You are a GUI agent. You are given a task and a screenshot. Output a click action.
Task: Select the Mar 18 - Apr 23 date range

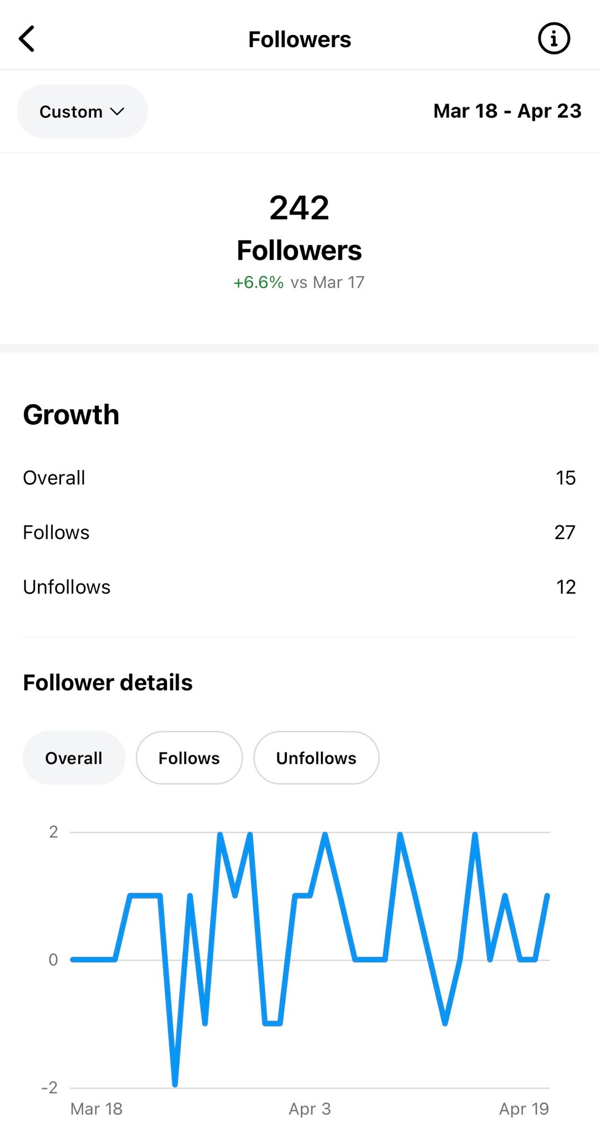pos(507,111)
